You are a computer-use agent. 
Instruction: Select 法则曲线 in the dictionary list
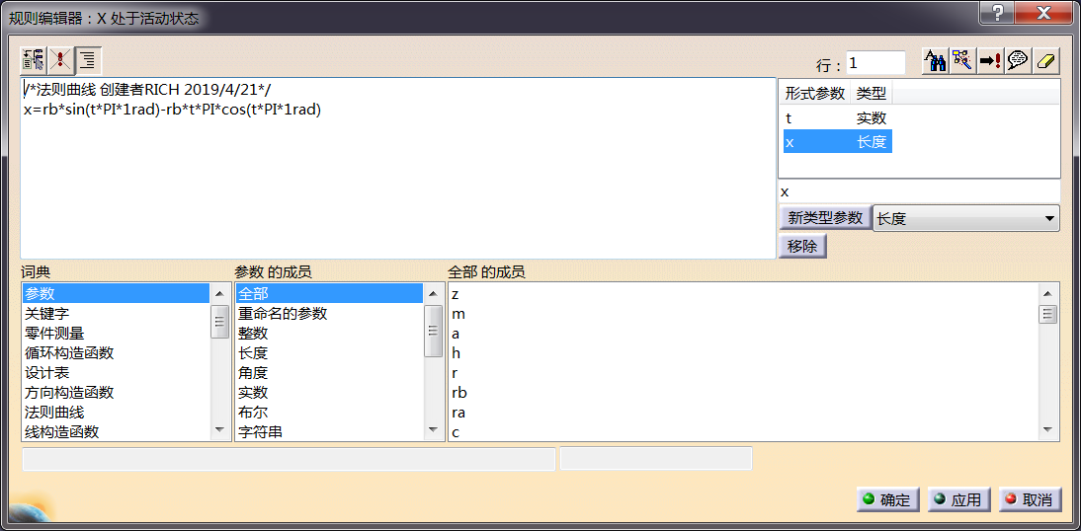coord(116,413)
